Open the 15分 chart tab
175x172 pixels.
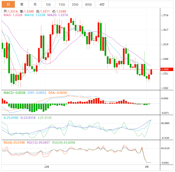[62, 4]
